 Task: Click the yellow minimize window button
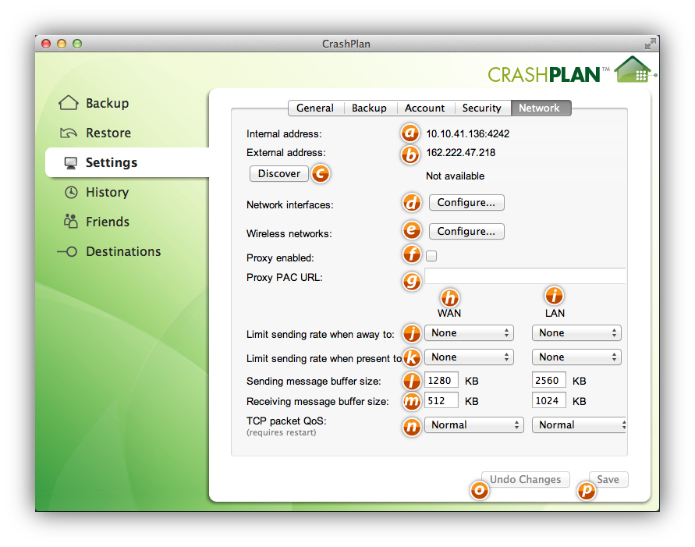point(62,44)
